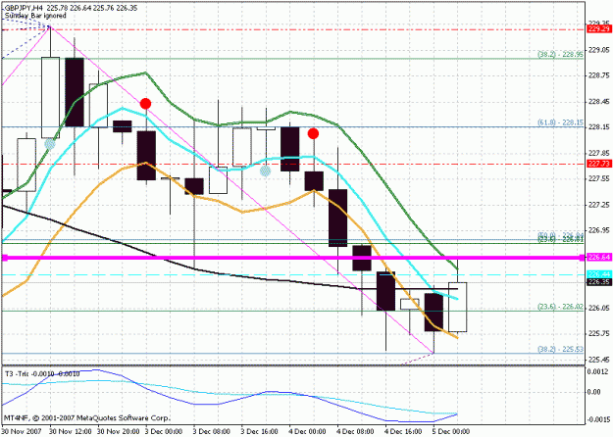Click the '4 Dec 08:00' time axis label

tap(357, 431)
